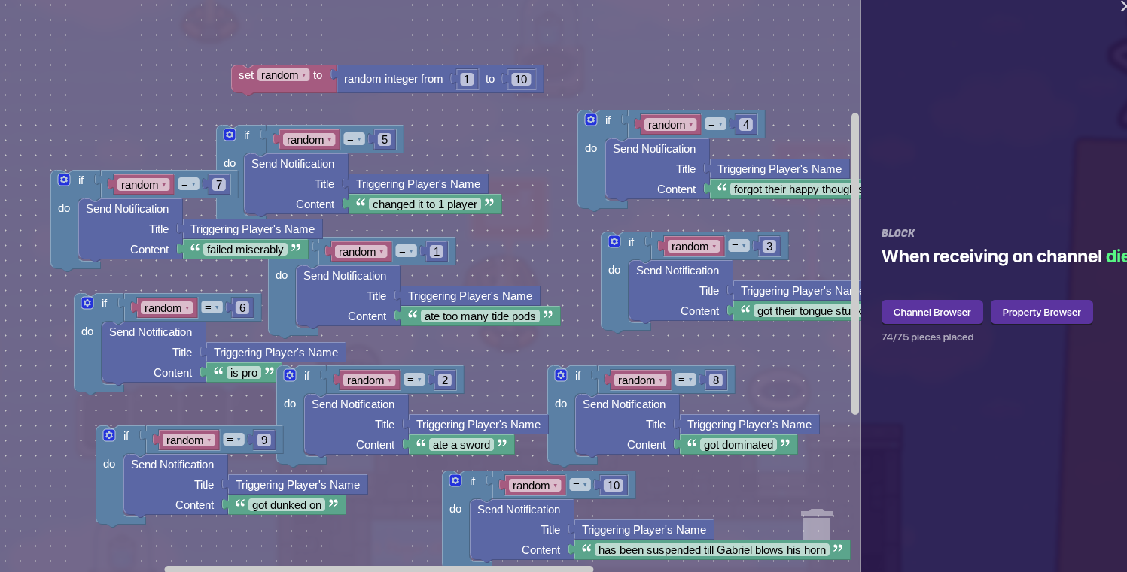
Task: Open mutator gear on random = 4 block
Action: (x=591, y=120)
